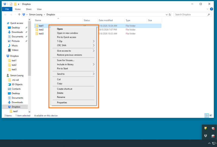Open Contacts in the navigation pane
The image size is (217, 147).
click(x=16, y=89)
